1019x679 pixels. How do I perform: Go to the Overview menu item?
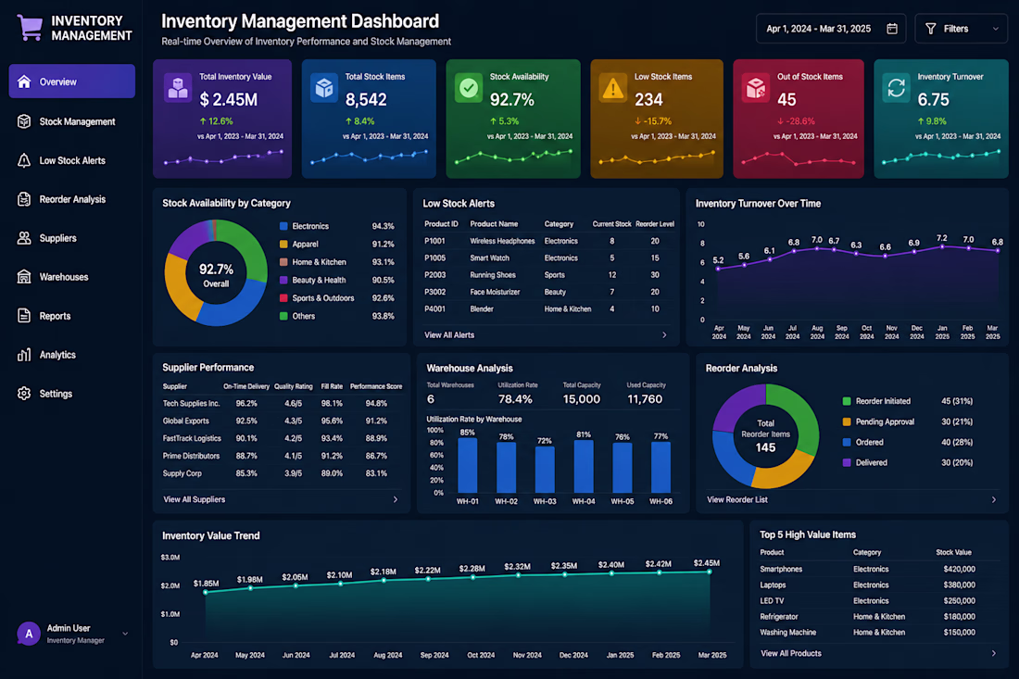tap(72, 82)
